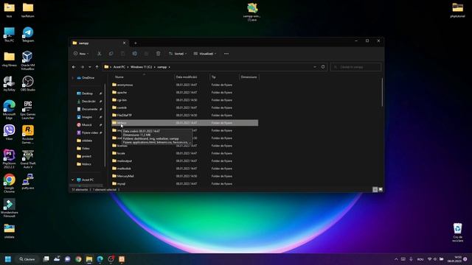Open Imagini in the navigation pane
The width and height of the screenshot is (472, 265).
(88, 117)
